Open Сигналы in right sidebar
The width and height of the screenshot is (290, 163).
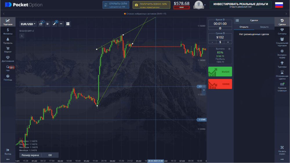(x=282, y=31)
